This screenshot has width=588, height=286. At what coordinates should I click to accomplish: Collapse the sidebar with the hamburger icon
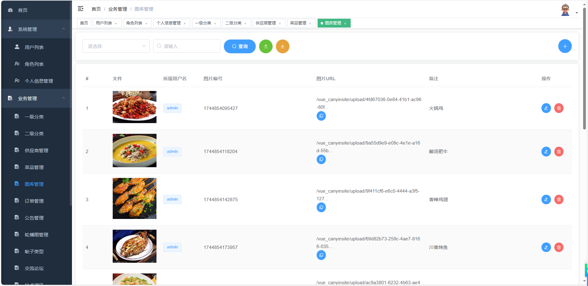[x=81, y=9]
